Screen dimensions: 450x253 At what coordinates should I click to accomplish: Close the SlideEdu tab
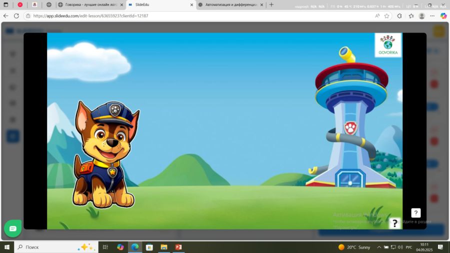[x=191, y=5]
